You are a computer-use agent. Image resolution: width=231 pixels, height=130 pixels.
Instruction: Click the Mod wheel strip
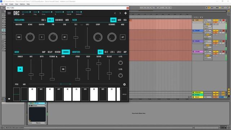click(x=24, y=94)
